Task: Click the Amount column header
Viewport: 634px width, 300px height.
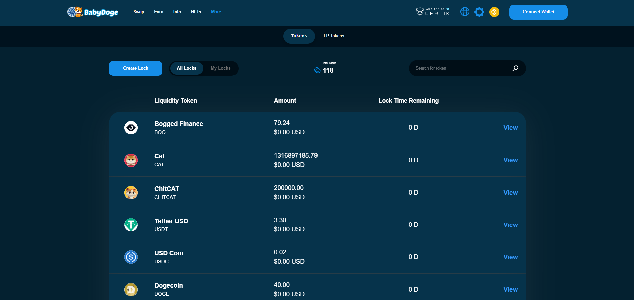Action: (285, 101)
